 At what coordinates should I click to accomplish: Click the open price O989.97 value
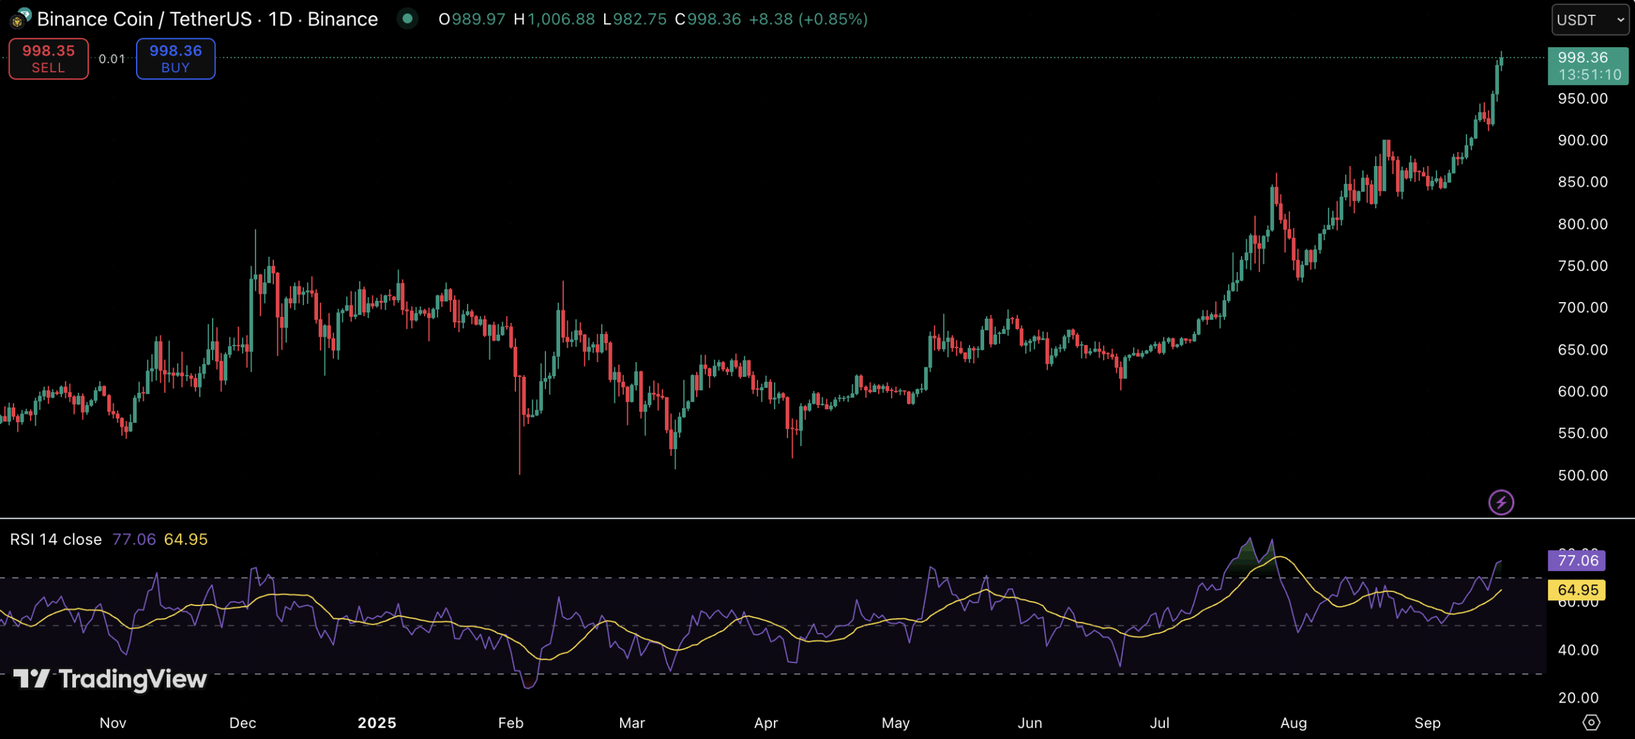coord(472,19)
